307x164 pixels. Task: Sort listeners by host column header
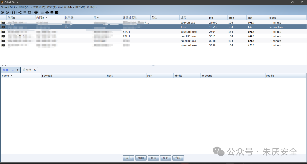(126, 76)
